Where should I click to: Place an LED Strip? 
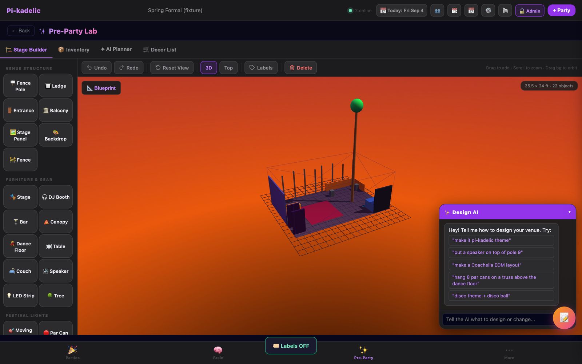(x=20, y=296)
